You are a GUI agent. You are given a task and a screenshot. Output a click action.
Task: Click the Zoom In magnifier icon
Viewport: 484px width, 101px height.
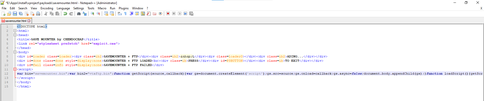pos(93,14)
